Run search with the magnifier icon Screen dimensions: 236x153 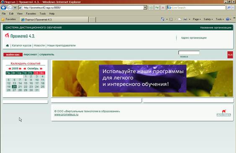[229, 8]
